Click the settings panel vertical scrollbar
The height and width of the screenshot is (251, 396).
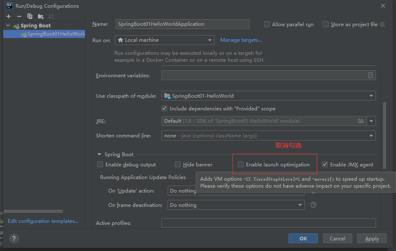pos(385,135)
